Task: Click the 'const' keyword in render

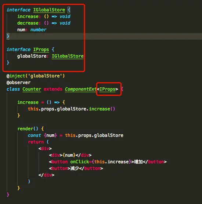Action: point(35,135)
